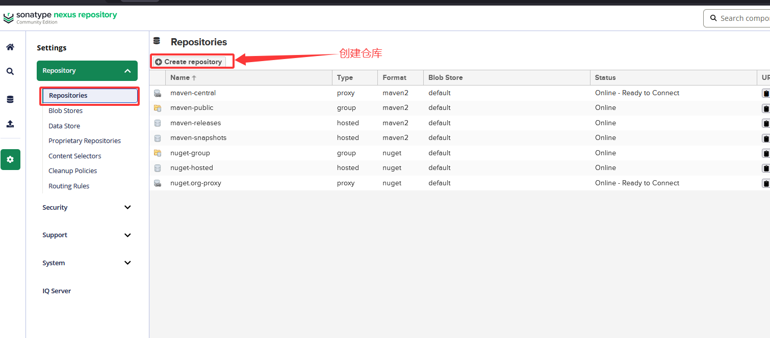
Task: Click the Sonatype Nexus Repository logo
Action: tap(60, 17)
